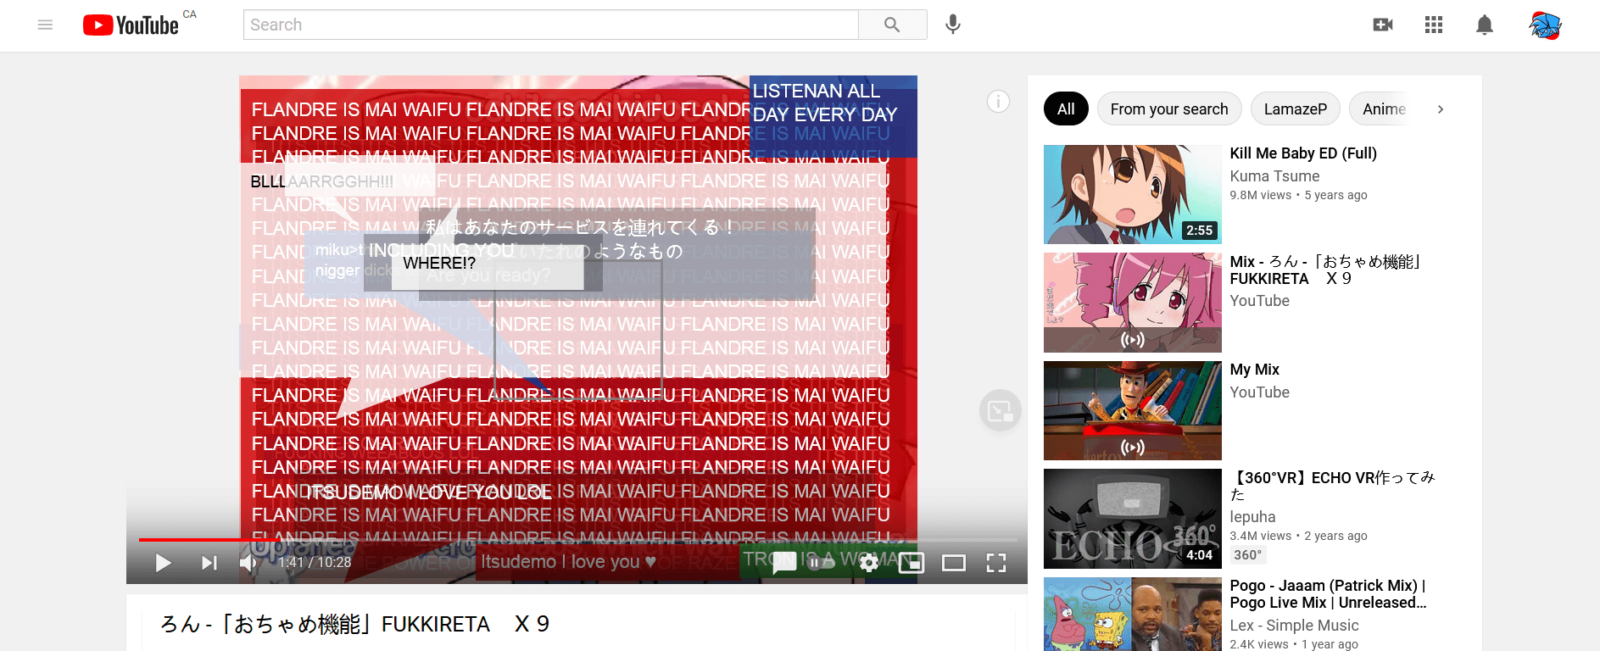
Task: Click the video title FUKKIRETA X 9
Action: pyautogui.click(x=354, y=625)
